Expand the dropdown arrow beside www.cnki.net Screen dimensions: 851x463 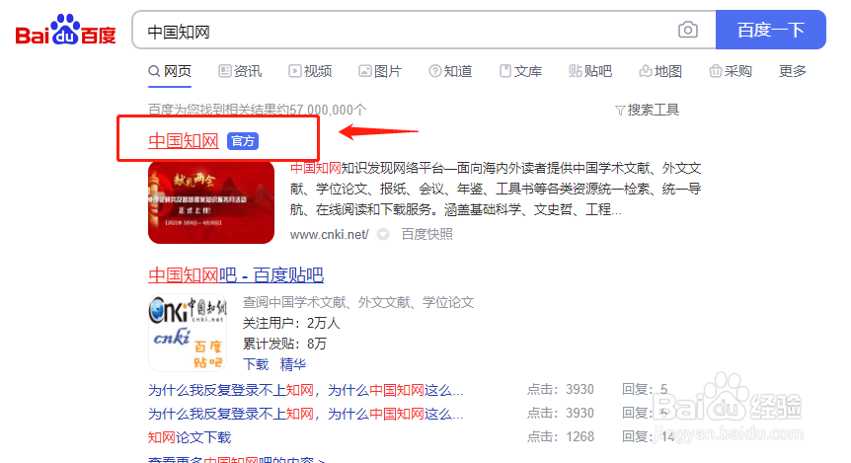click(383, 235)
